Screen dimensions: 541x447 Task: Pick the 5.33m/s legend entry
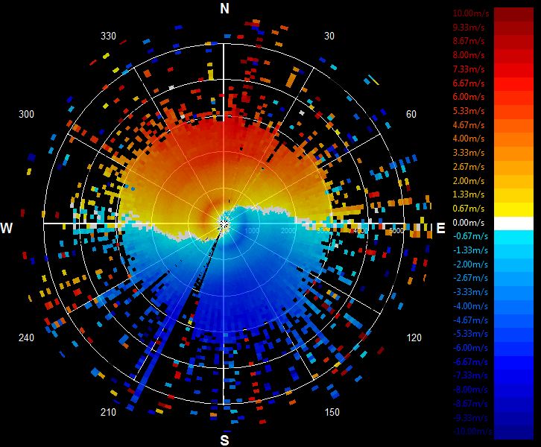tap(469, 111)
